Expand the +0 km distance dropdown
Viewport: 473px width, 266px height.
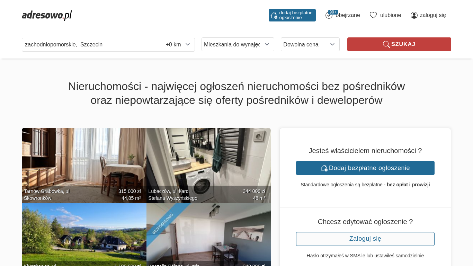[x=178, y=45]
